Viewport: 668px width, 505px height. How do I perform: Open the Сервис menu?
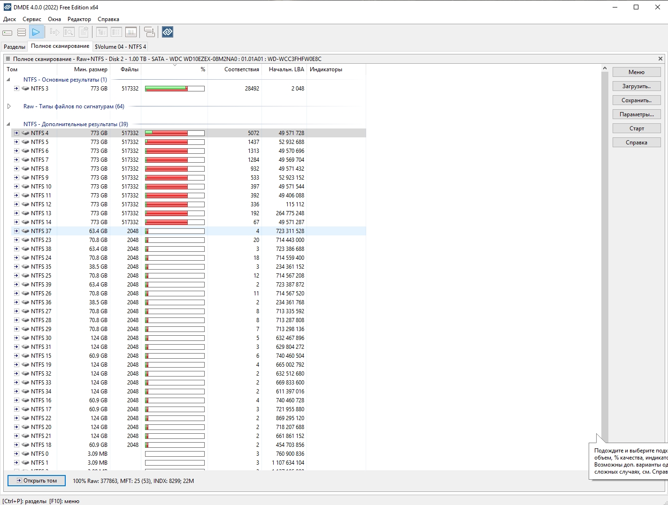[x=32, y=19]
